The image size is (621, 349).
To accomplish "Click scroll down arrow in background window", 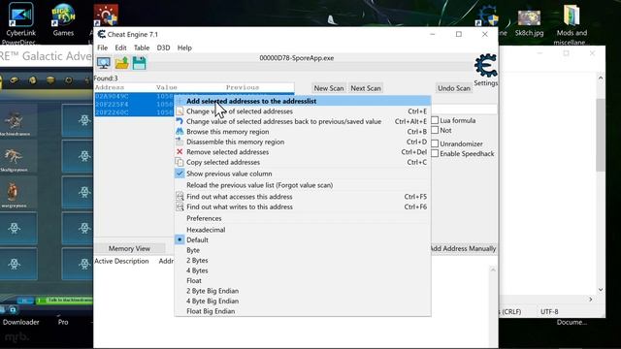I will (601, 290).
